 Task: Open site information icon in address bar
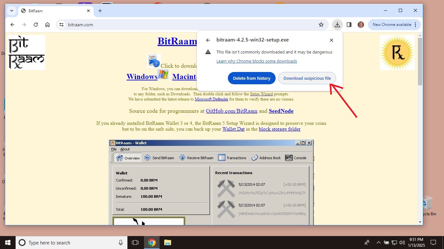61,25
